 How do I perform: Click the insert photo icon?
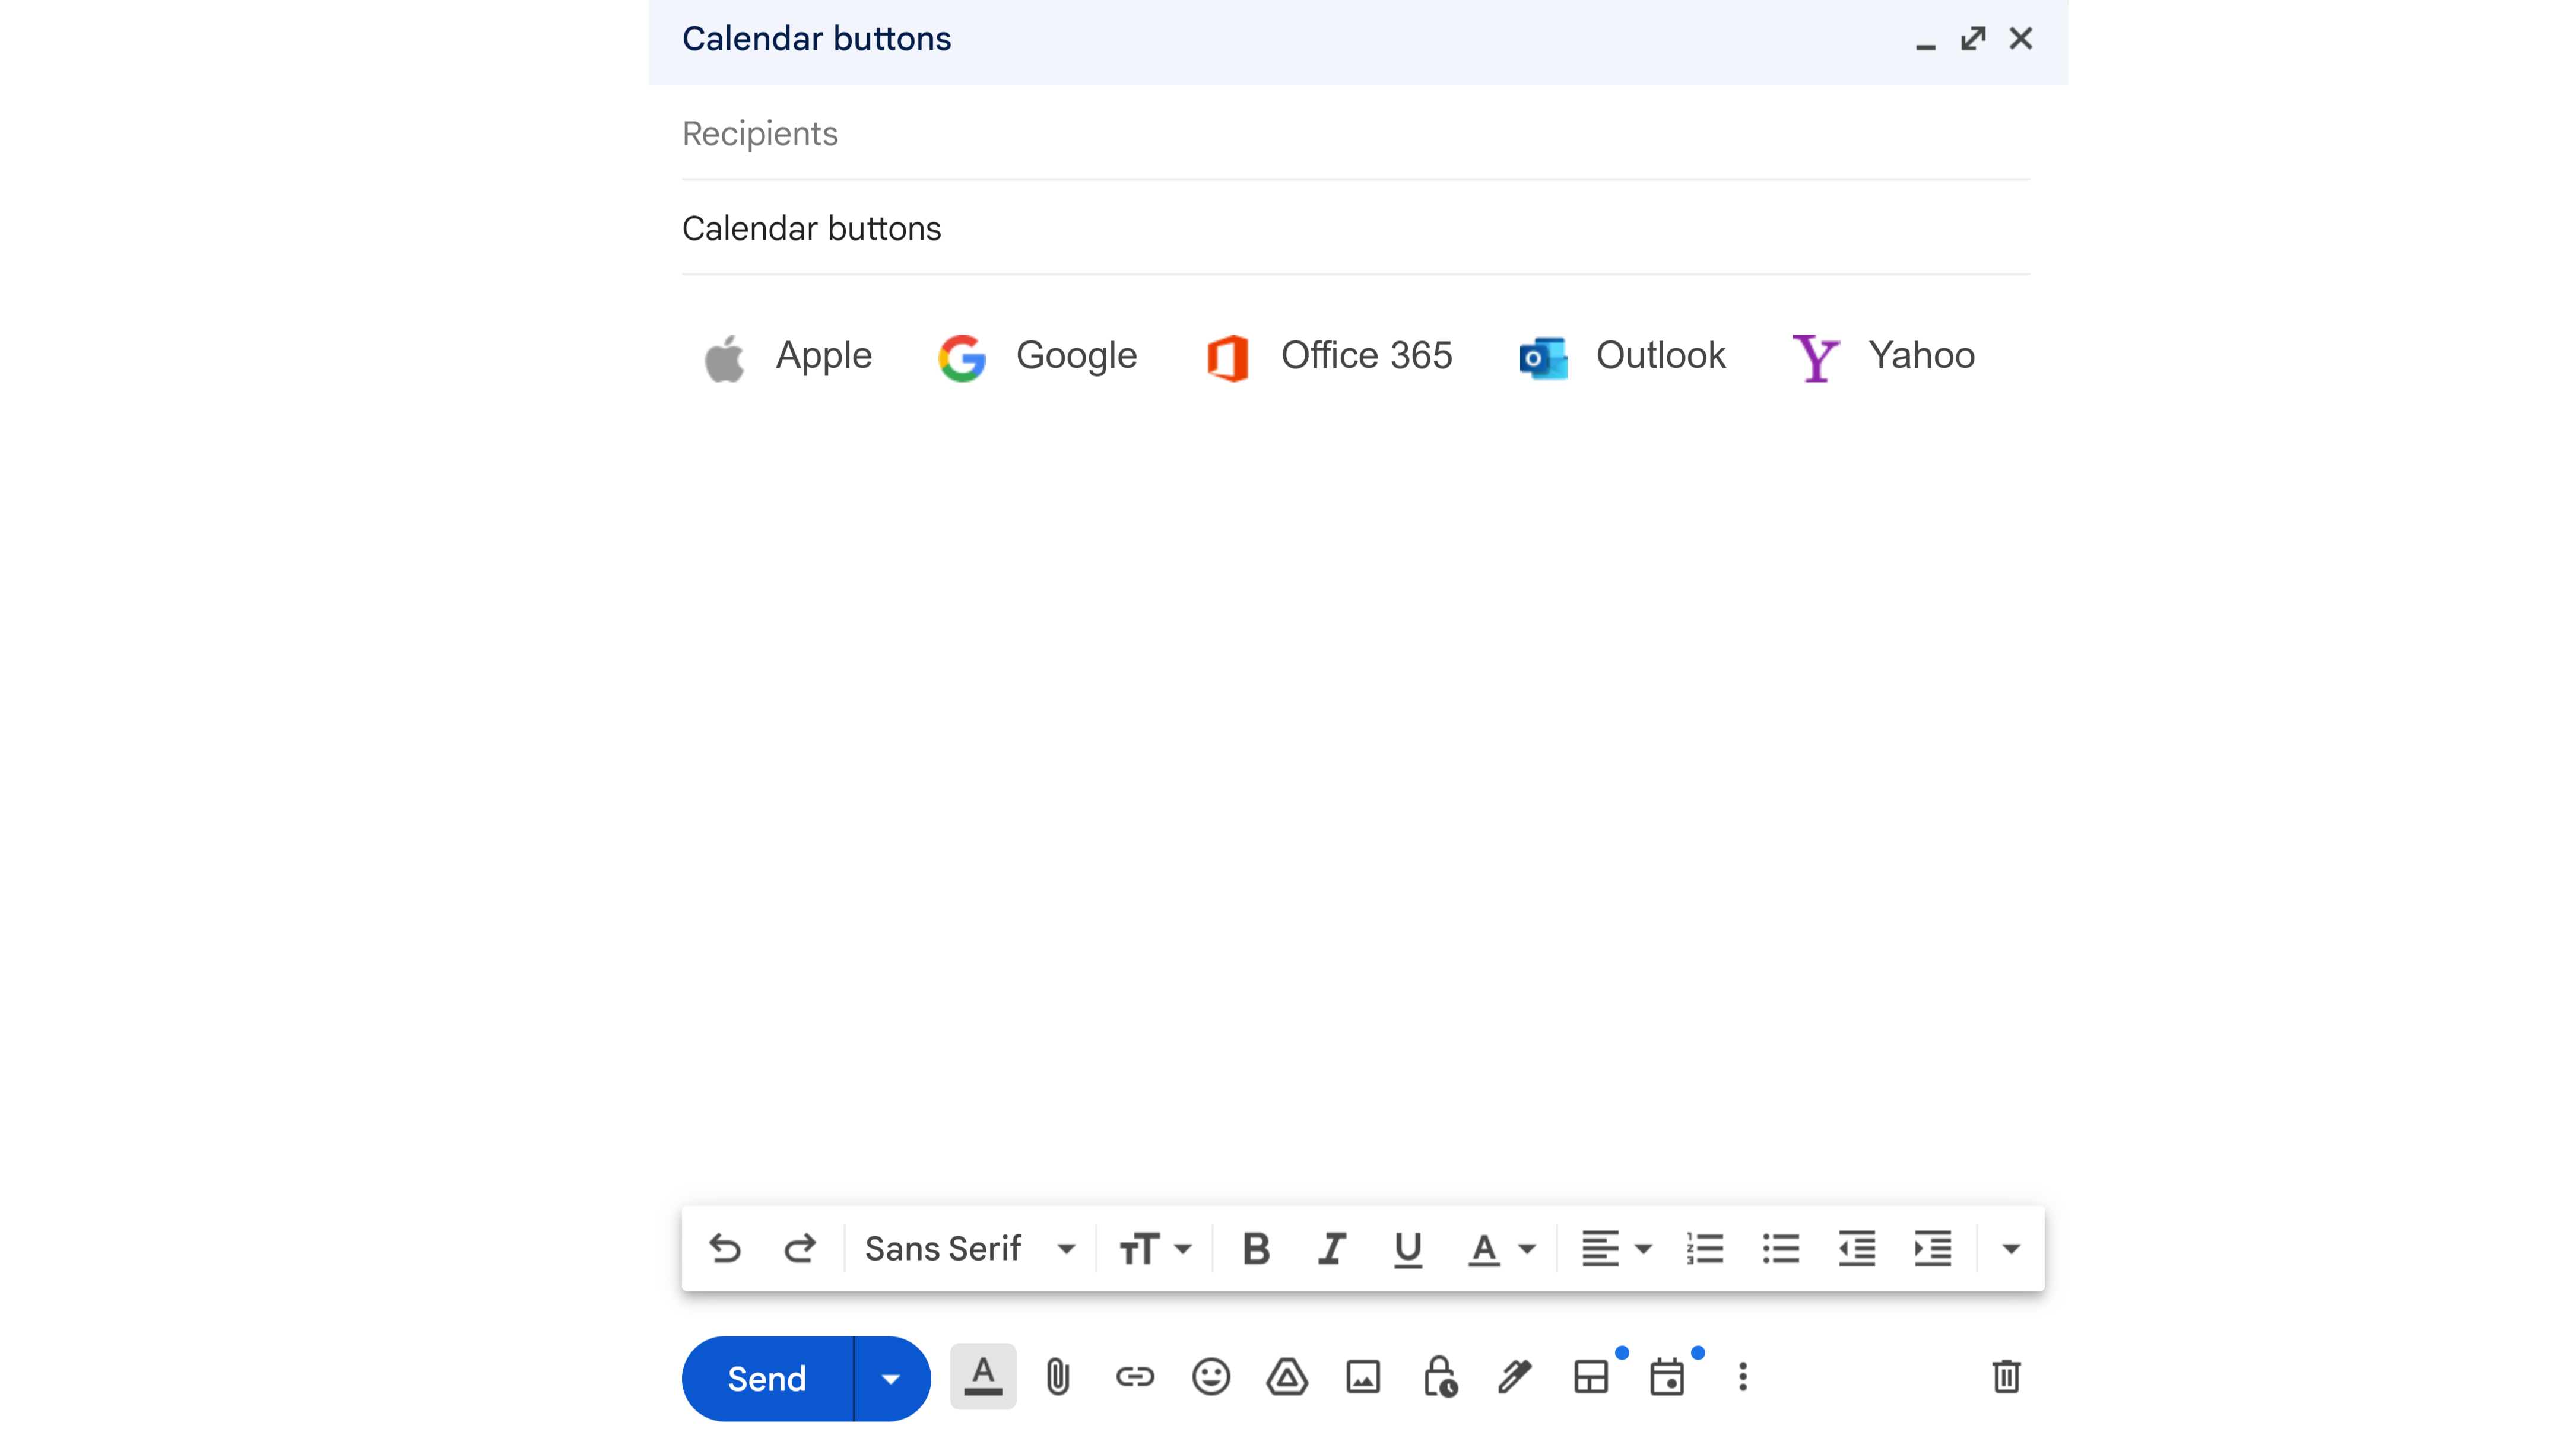(1363, 1377)
